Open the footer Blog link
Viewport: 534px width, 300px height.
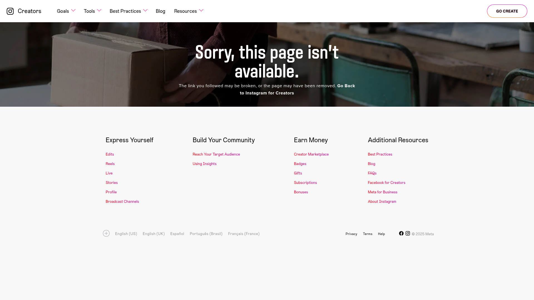click(372, 164)
